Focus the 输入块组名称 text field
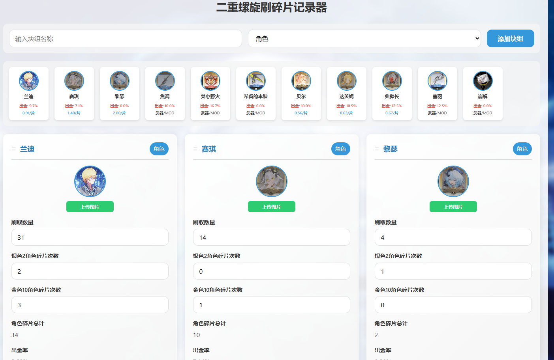The height and width of the screenshot is (360, 554). [126, 39]
